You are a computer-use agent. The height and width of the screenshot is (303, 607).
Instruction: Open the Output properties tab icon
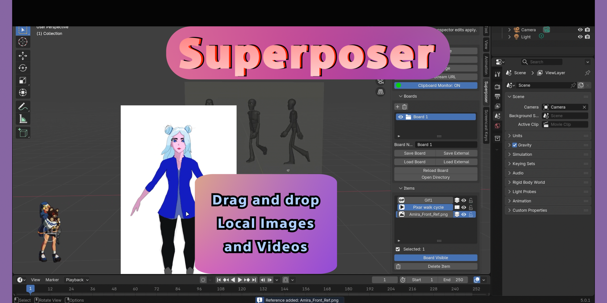497,96
